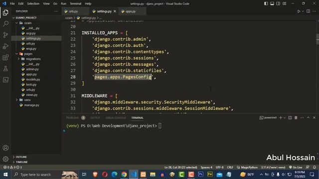Toggle the secondary side bar layout icon
This screenshot has height=179, width=319.
click(x=278, y=3)
